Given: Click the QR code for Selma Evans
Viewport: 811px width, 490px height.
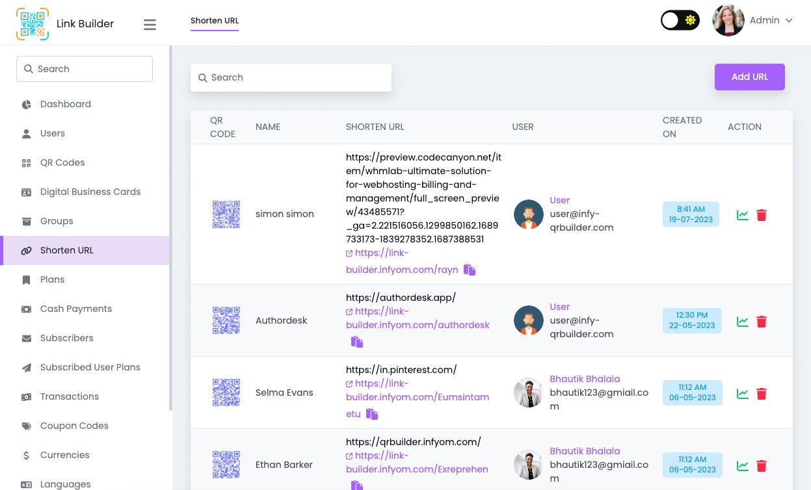Looking at the screenshot, I should click(226, 393).
